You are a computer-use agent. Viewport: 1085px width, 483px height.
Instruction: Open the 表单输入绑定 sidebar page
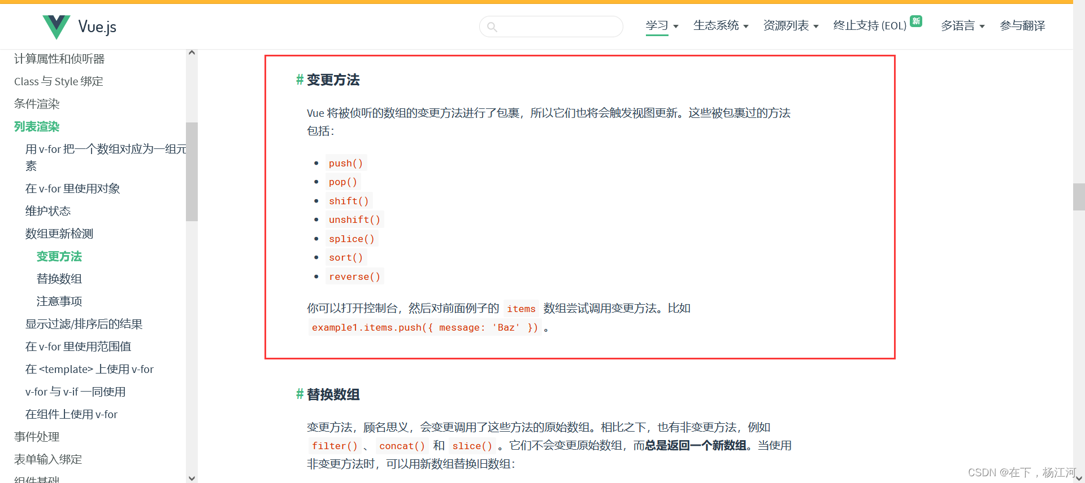coord(48,459)
